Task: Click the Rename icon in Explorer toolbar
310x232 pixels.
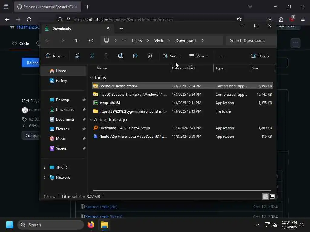Action: pos(120,56)
